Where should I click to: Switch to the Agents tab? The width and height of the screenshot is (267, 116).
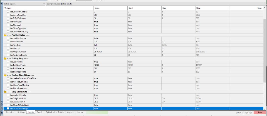point(70,112)
